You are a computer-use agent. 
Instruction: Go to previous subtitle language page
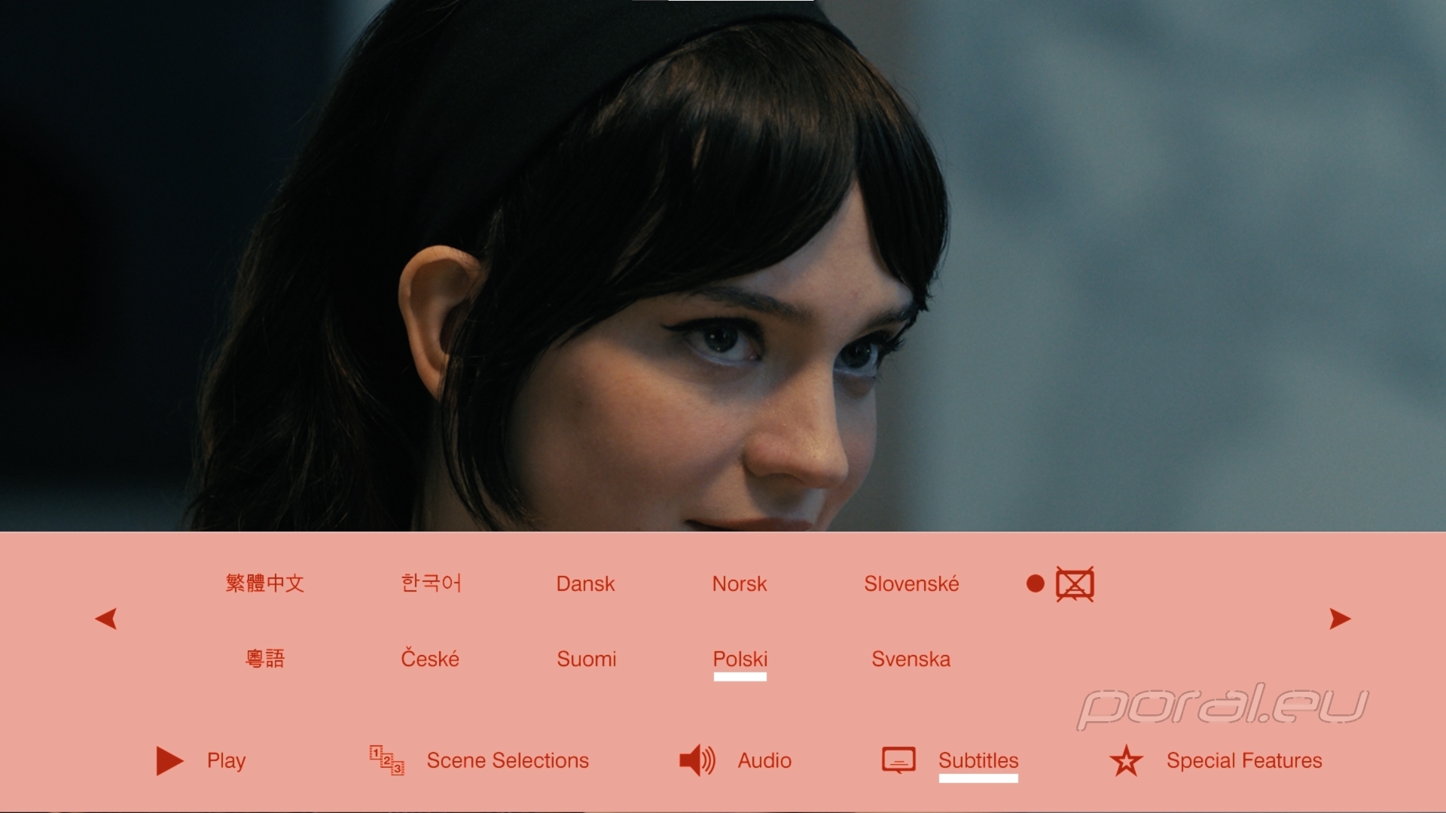106,619
